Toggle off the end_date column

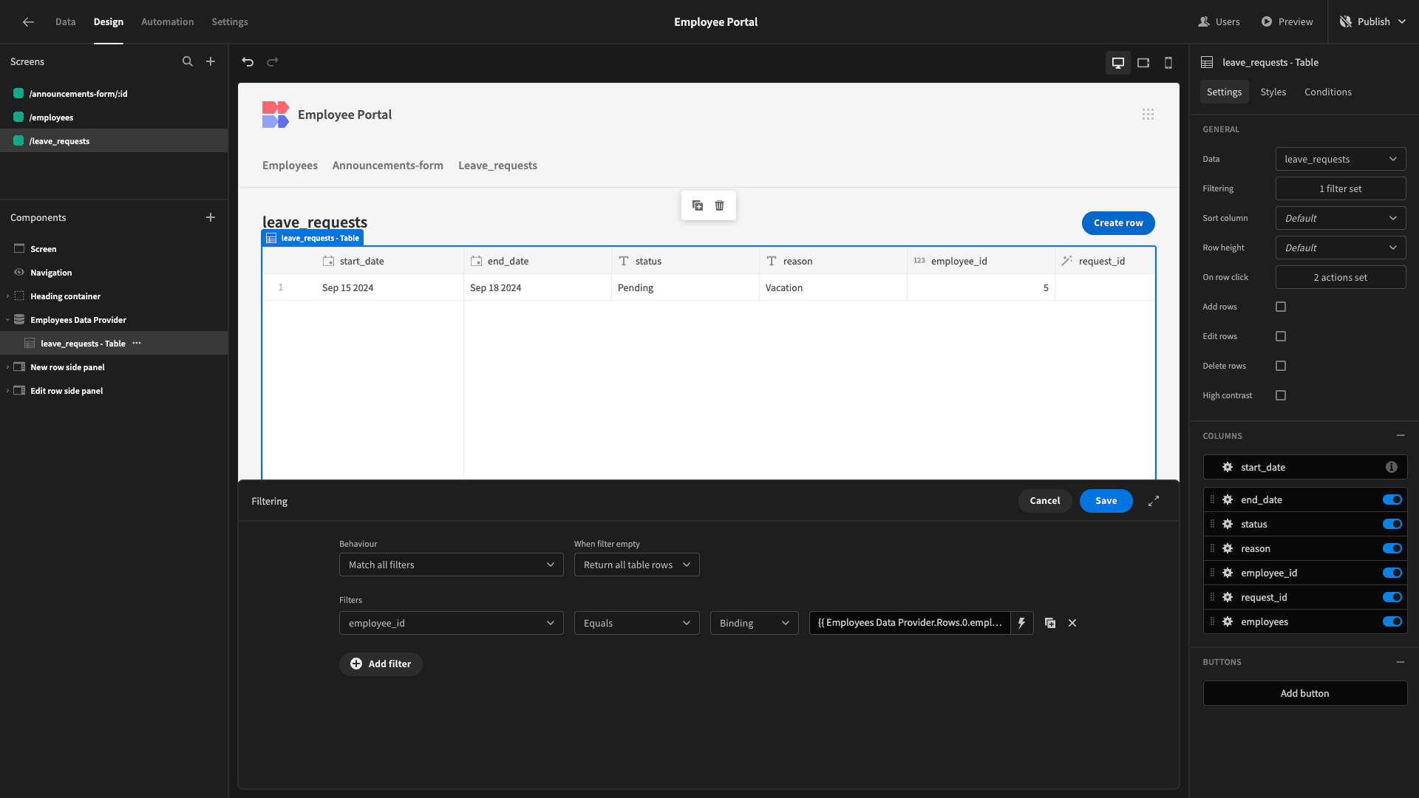pyautogui.click(x=1392, y=500)
